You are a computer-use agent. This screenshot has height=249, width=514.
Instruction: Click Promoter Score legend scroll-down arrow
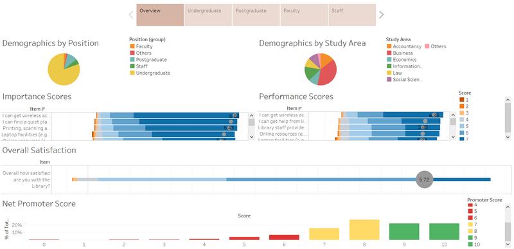click(508, 244)
